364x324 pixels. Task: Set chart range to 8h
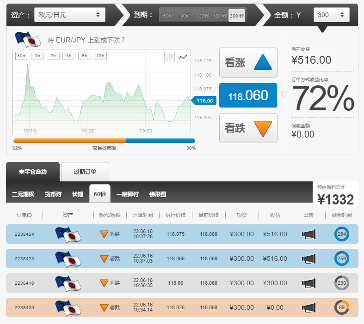pos(85,56)
